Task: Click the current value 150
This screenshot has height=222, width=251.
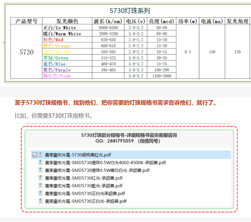Action: point(212,52)
